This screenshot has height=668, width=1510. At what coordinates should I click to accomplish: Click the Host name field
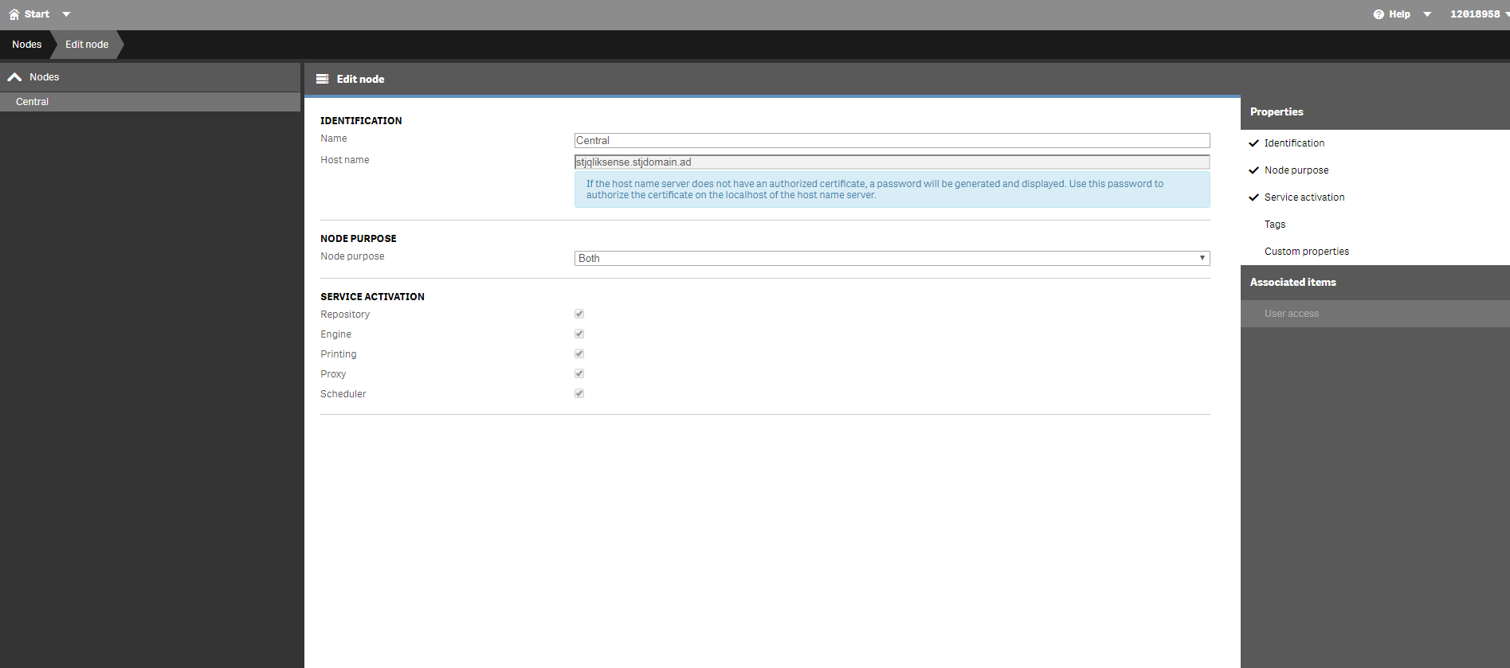tap(892, 162)
